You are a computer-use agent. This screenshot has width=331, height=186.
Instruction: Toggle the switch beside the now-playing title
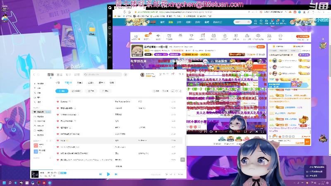62,173
